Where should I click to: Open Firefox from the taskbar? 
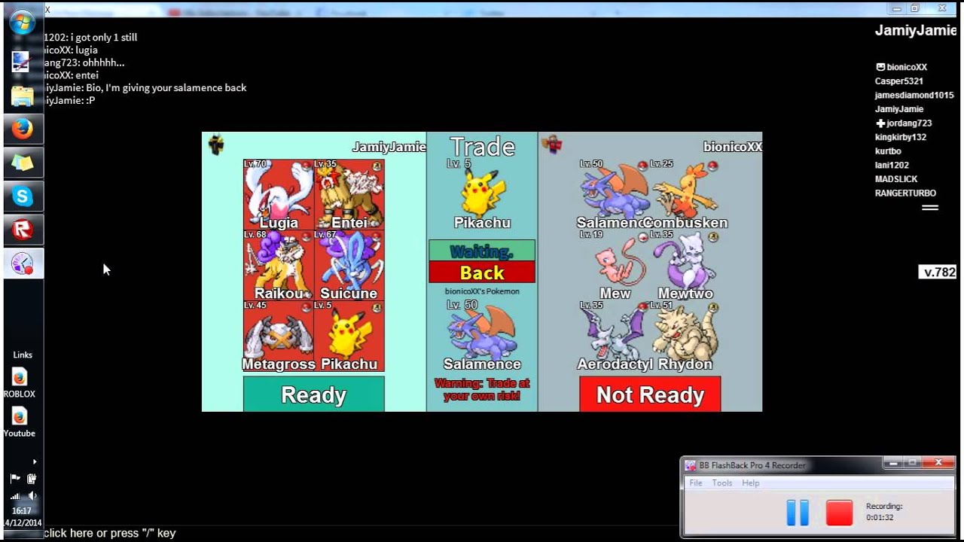click(23, 129)
